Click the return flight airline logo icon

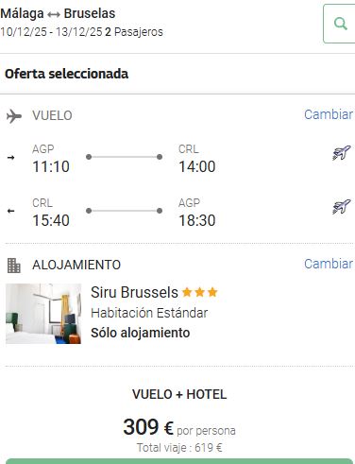[x=342, y=207]
